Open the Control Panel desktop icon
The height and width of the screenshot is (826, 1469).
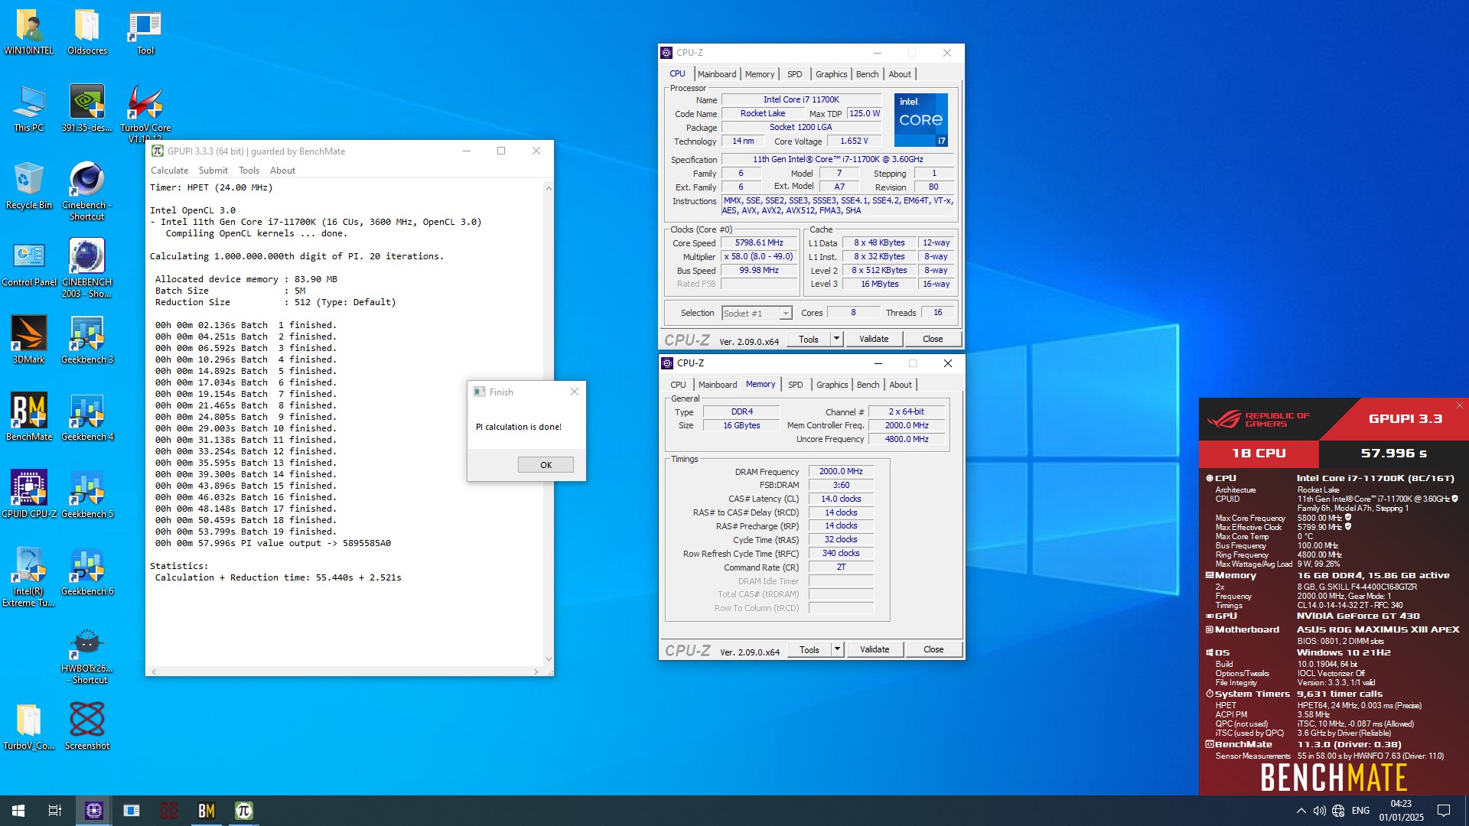29,263
